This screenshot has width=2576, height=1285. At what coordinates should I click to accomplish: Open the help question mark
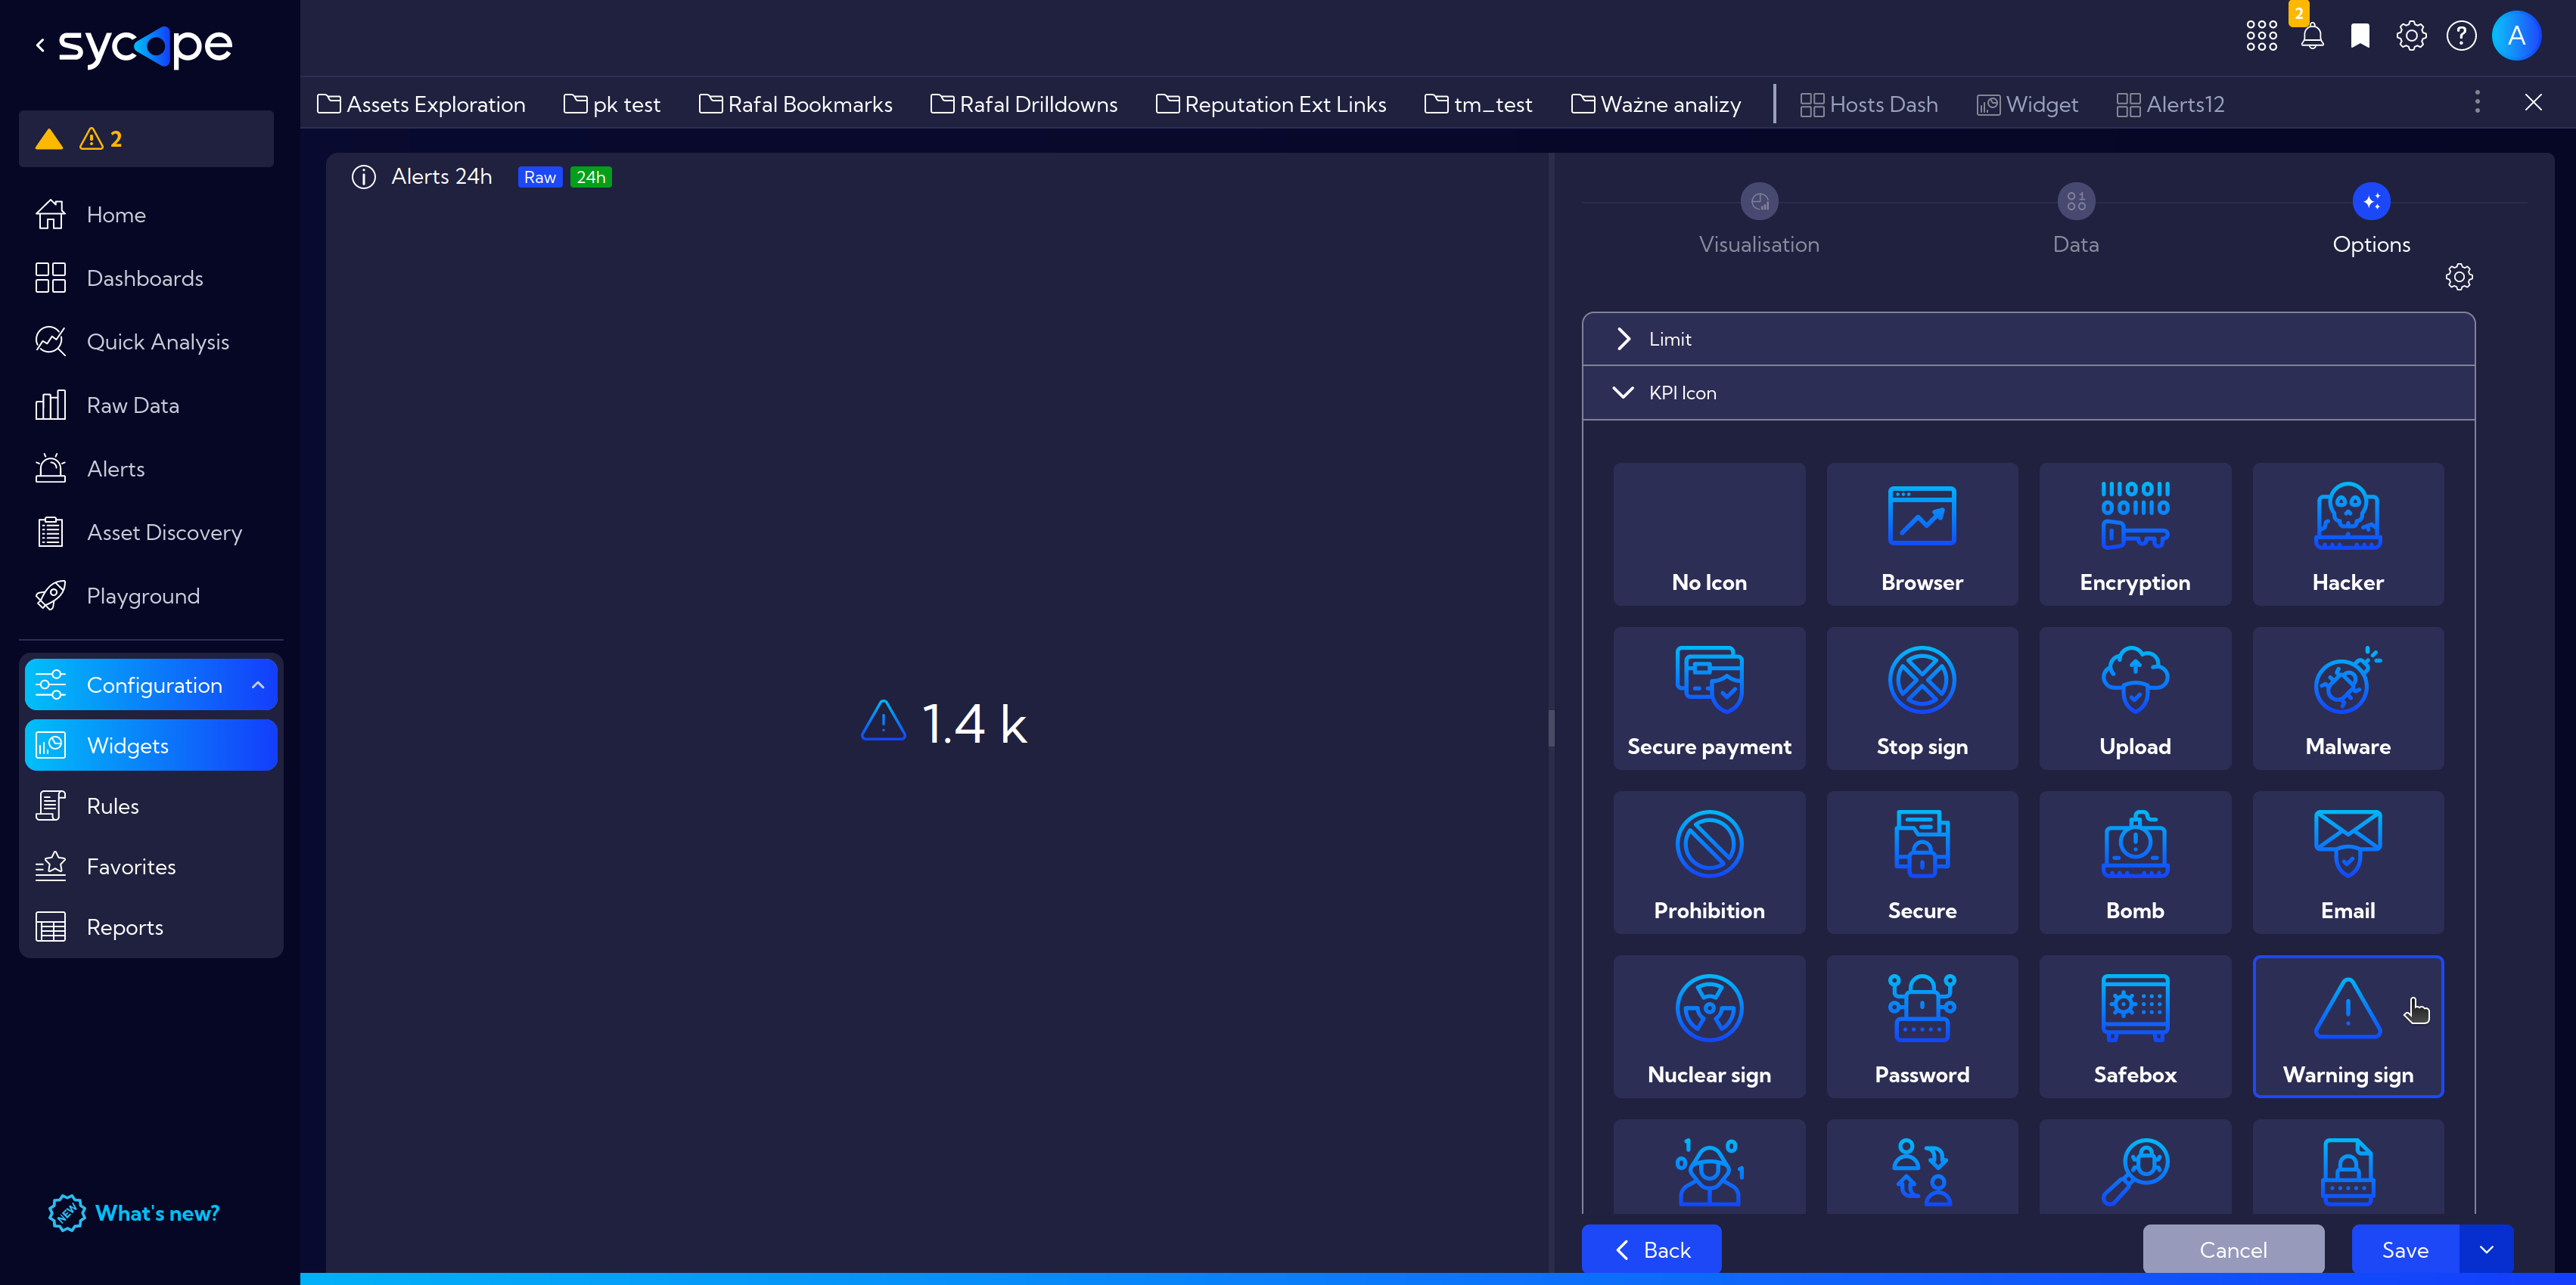pyautogui.click(x=2460, y=36)
